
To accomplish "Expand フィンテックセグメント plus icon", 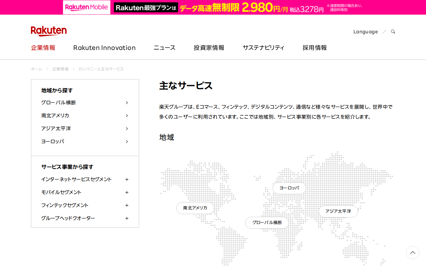I will point(127,205).
